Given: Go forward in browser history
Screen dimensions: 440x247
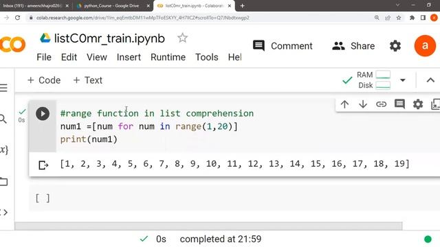Looking at the screenshot, I should click(6, 18).
